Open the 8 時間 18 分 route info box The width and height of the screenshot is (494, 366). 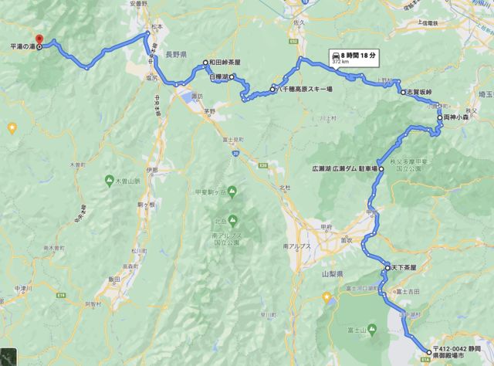pos(354,58)
